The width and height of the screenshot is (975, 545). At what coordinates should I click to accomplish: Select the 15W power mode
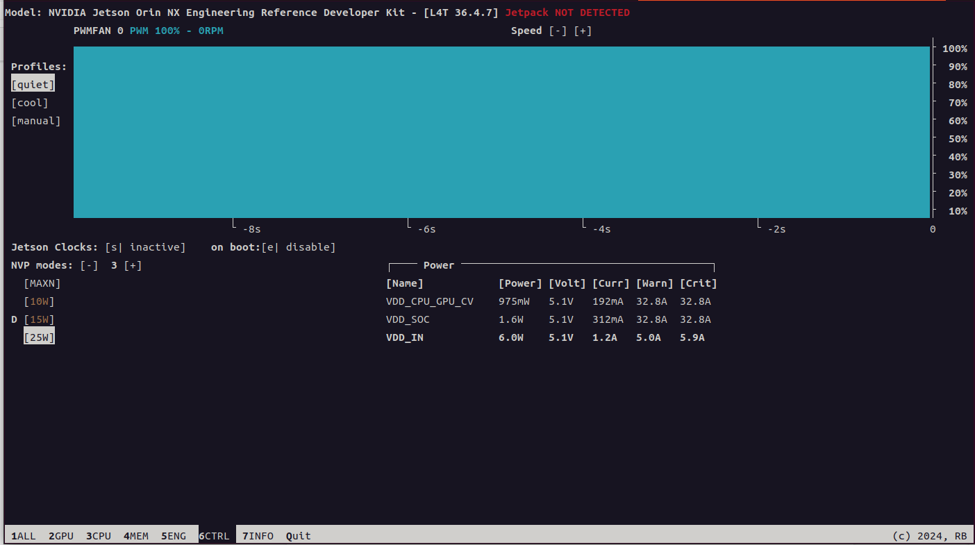pos(39,319)
